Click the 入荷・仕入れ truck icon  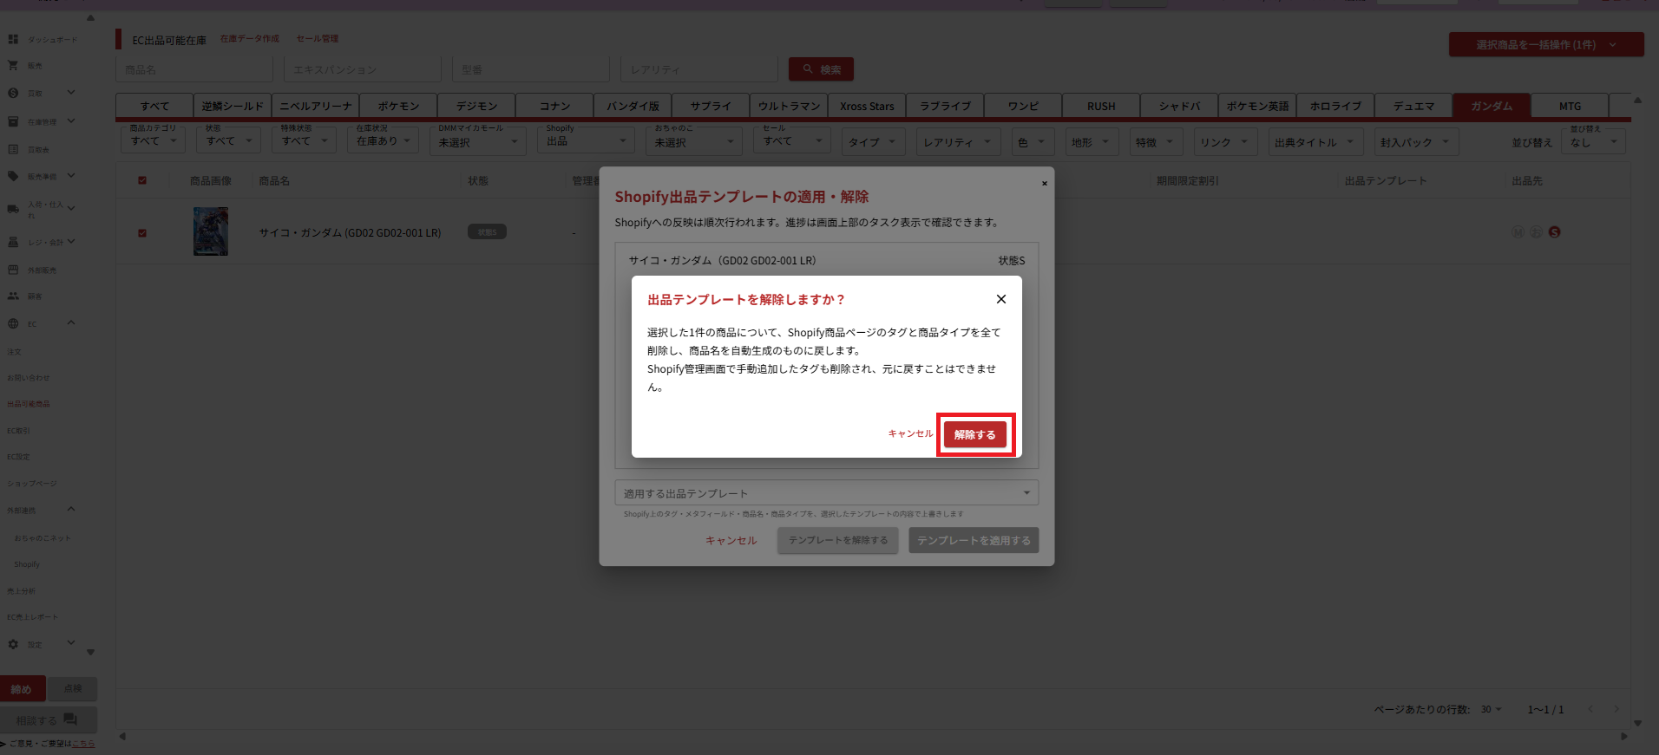pyautogui.click(x=13, y=209)
